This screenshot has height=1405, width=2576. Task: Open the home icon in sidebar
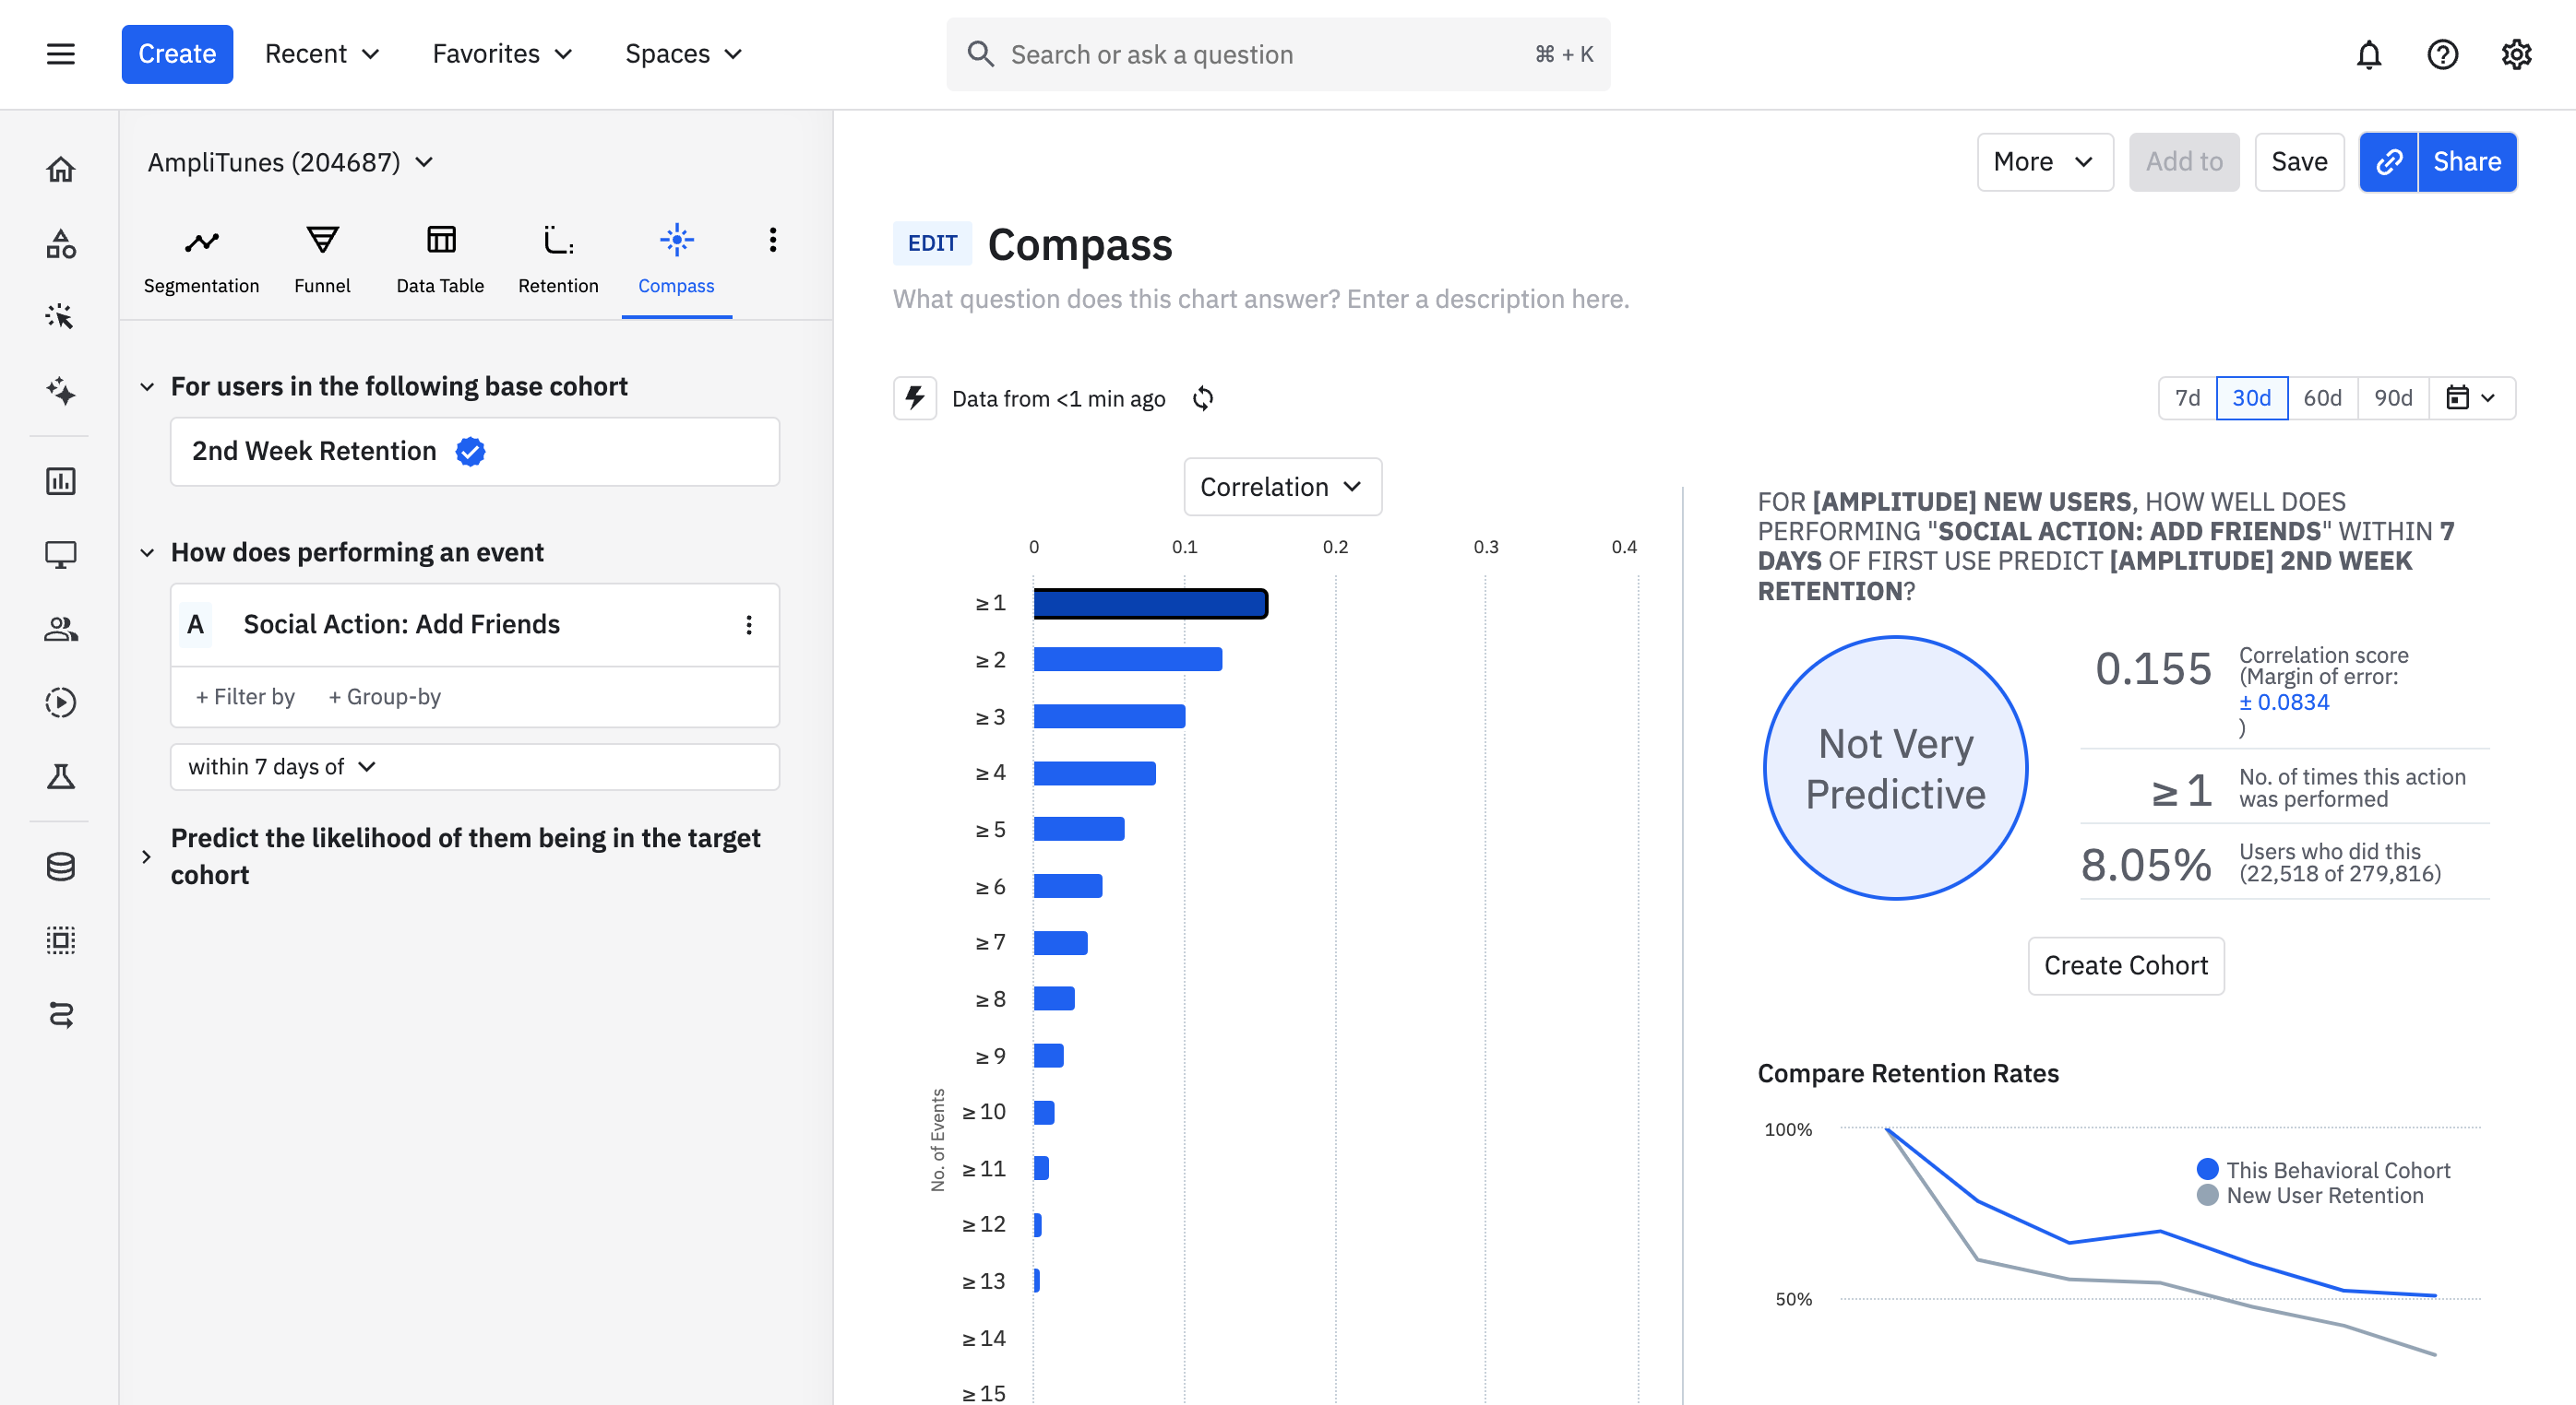[x=60, y=170]
